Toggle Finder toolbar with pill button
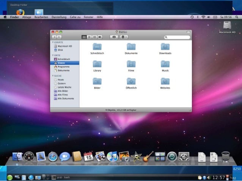Image resolution: width=242 pixels, height=181 pixels. tap(189, 32)
